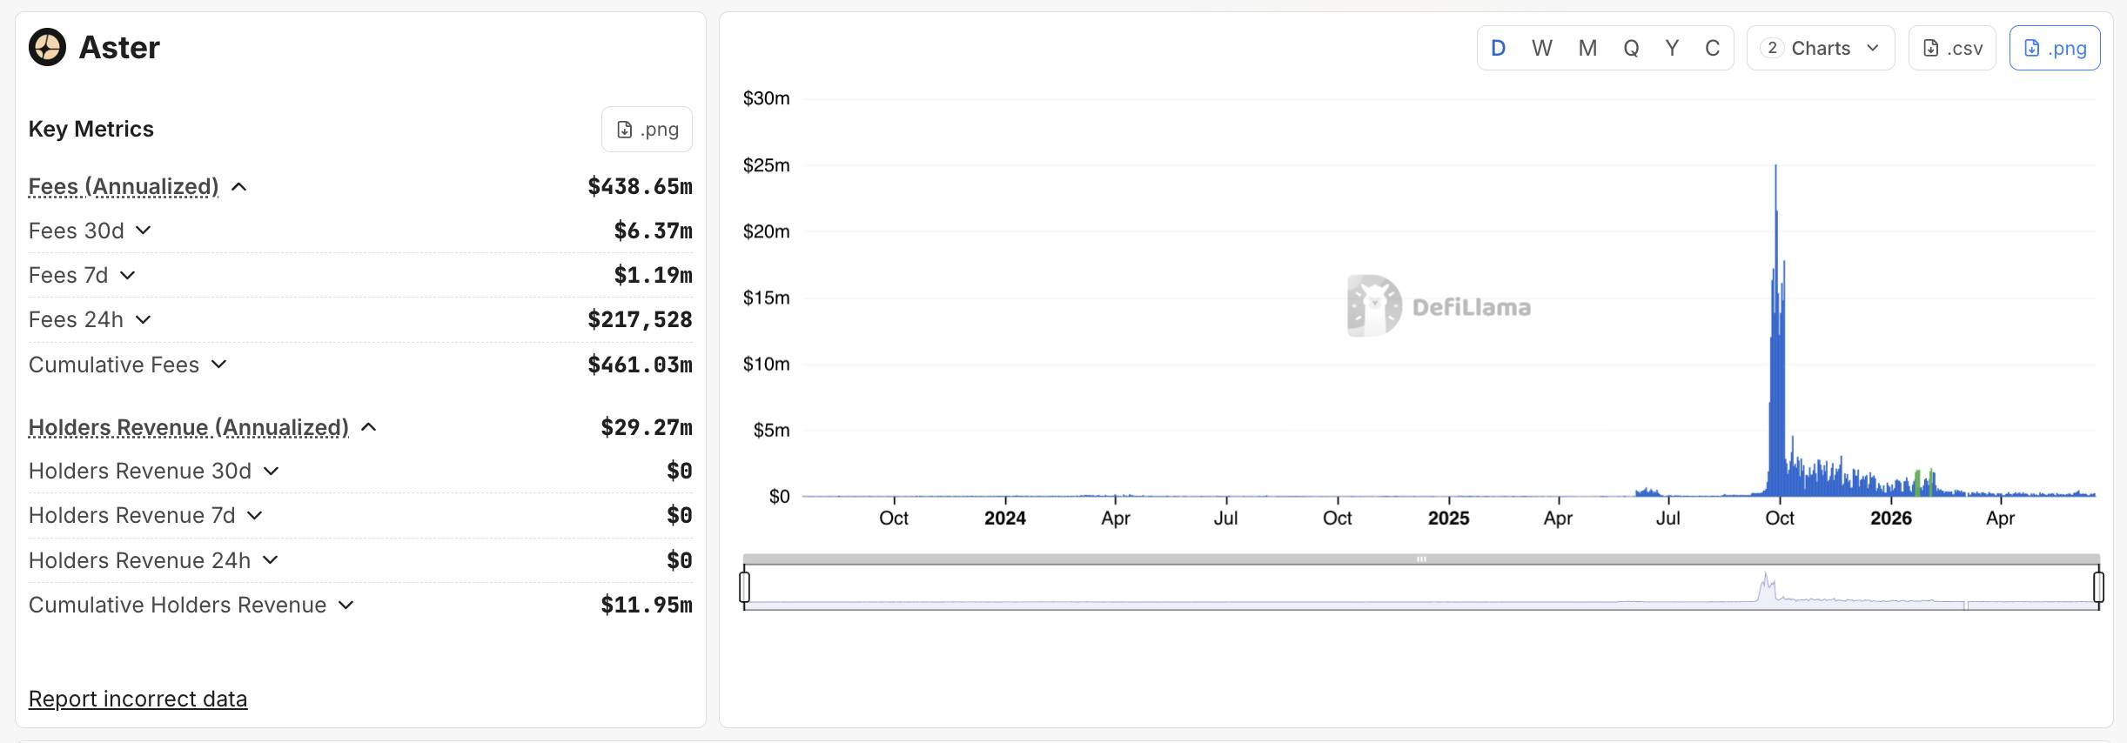Select Cumulative (C) chart view
This screenshot has height=743, width=2127.
pos(1712,48)
